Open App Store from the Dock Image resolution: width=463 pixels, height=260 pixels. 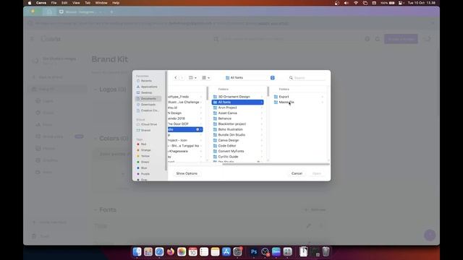pyautogui.click(x=226, y=252)
